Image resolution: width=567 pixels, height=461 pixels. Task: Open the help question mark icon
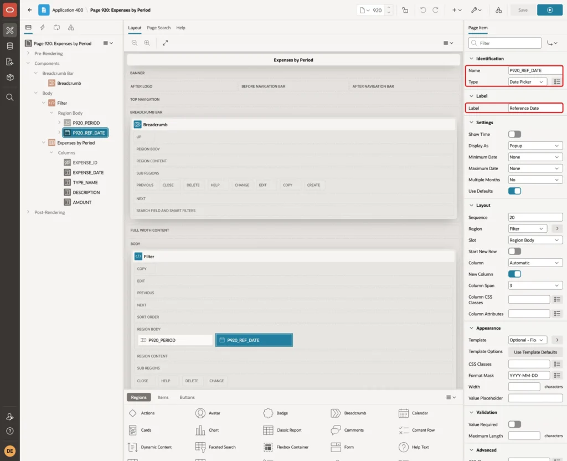coord(10,431)
